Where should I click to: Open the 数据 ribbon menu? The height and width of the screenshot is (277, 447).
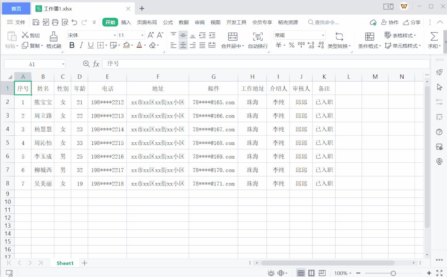tap(183, 22)
